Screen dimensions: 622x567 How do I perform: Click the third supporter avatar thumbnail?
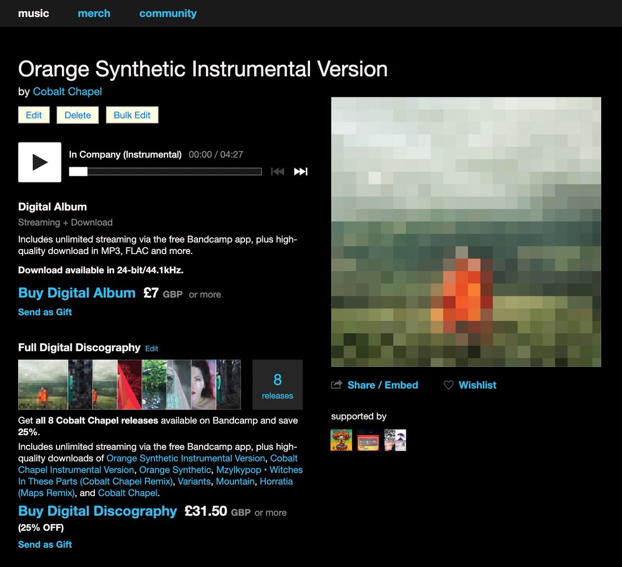point(395,440)
